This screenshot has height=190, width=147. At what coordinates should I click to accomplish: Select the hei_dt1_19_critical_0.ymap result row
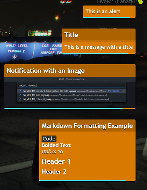tap(72, 99)
